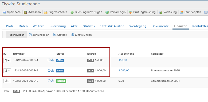Switch to the Dokumente tab
This screenshot has width=208, height=102.
(x=160, y=26)
